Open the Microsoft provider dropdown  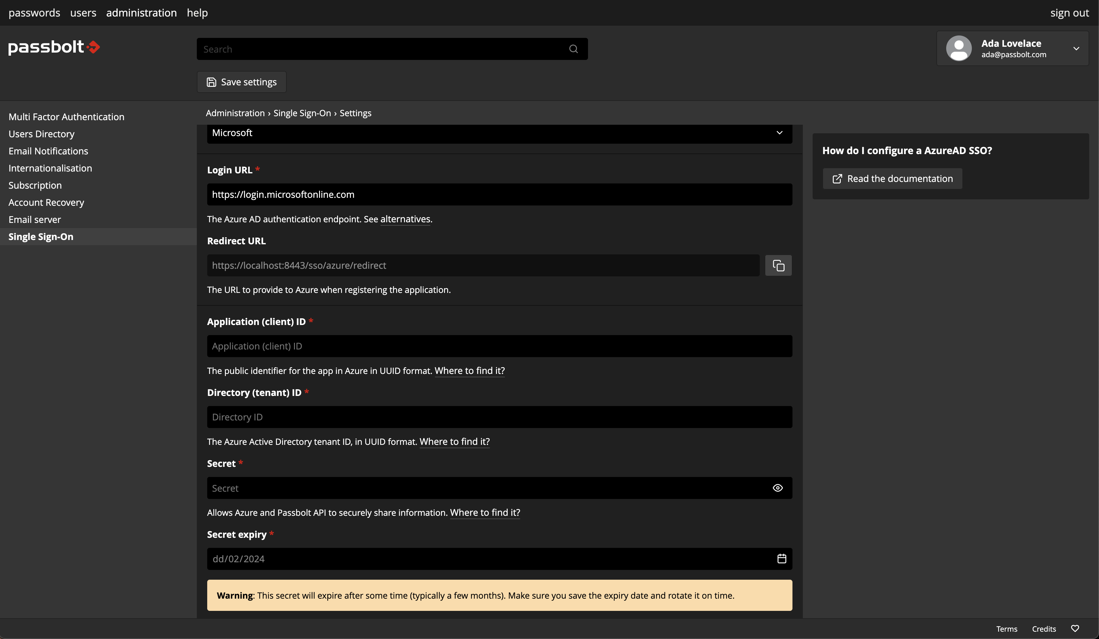[x=499, y=133]
